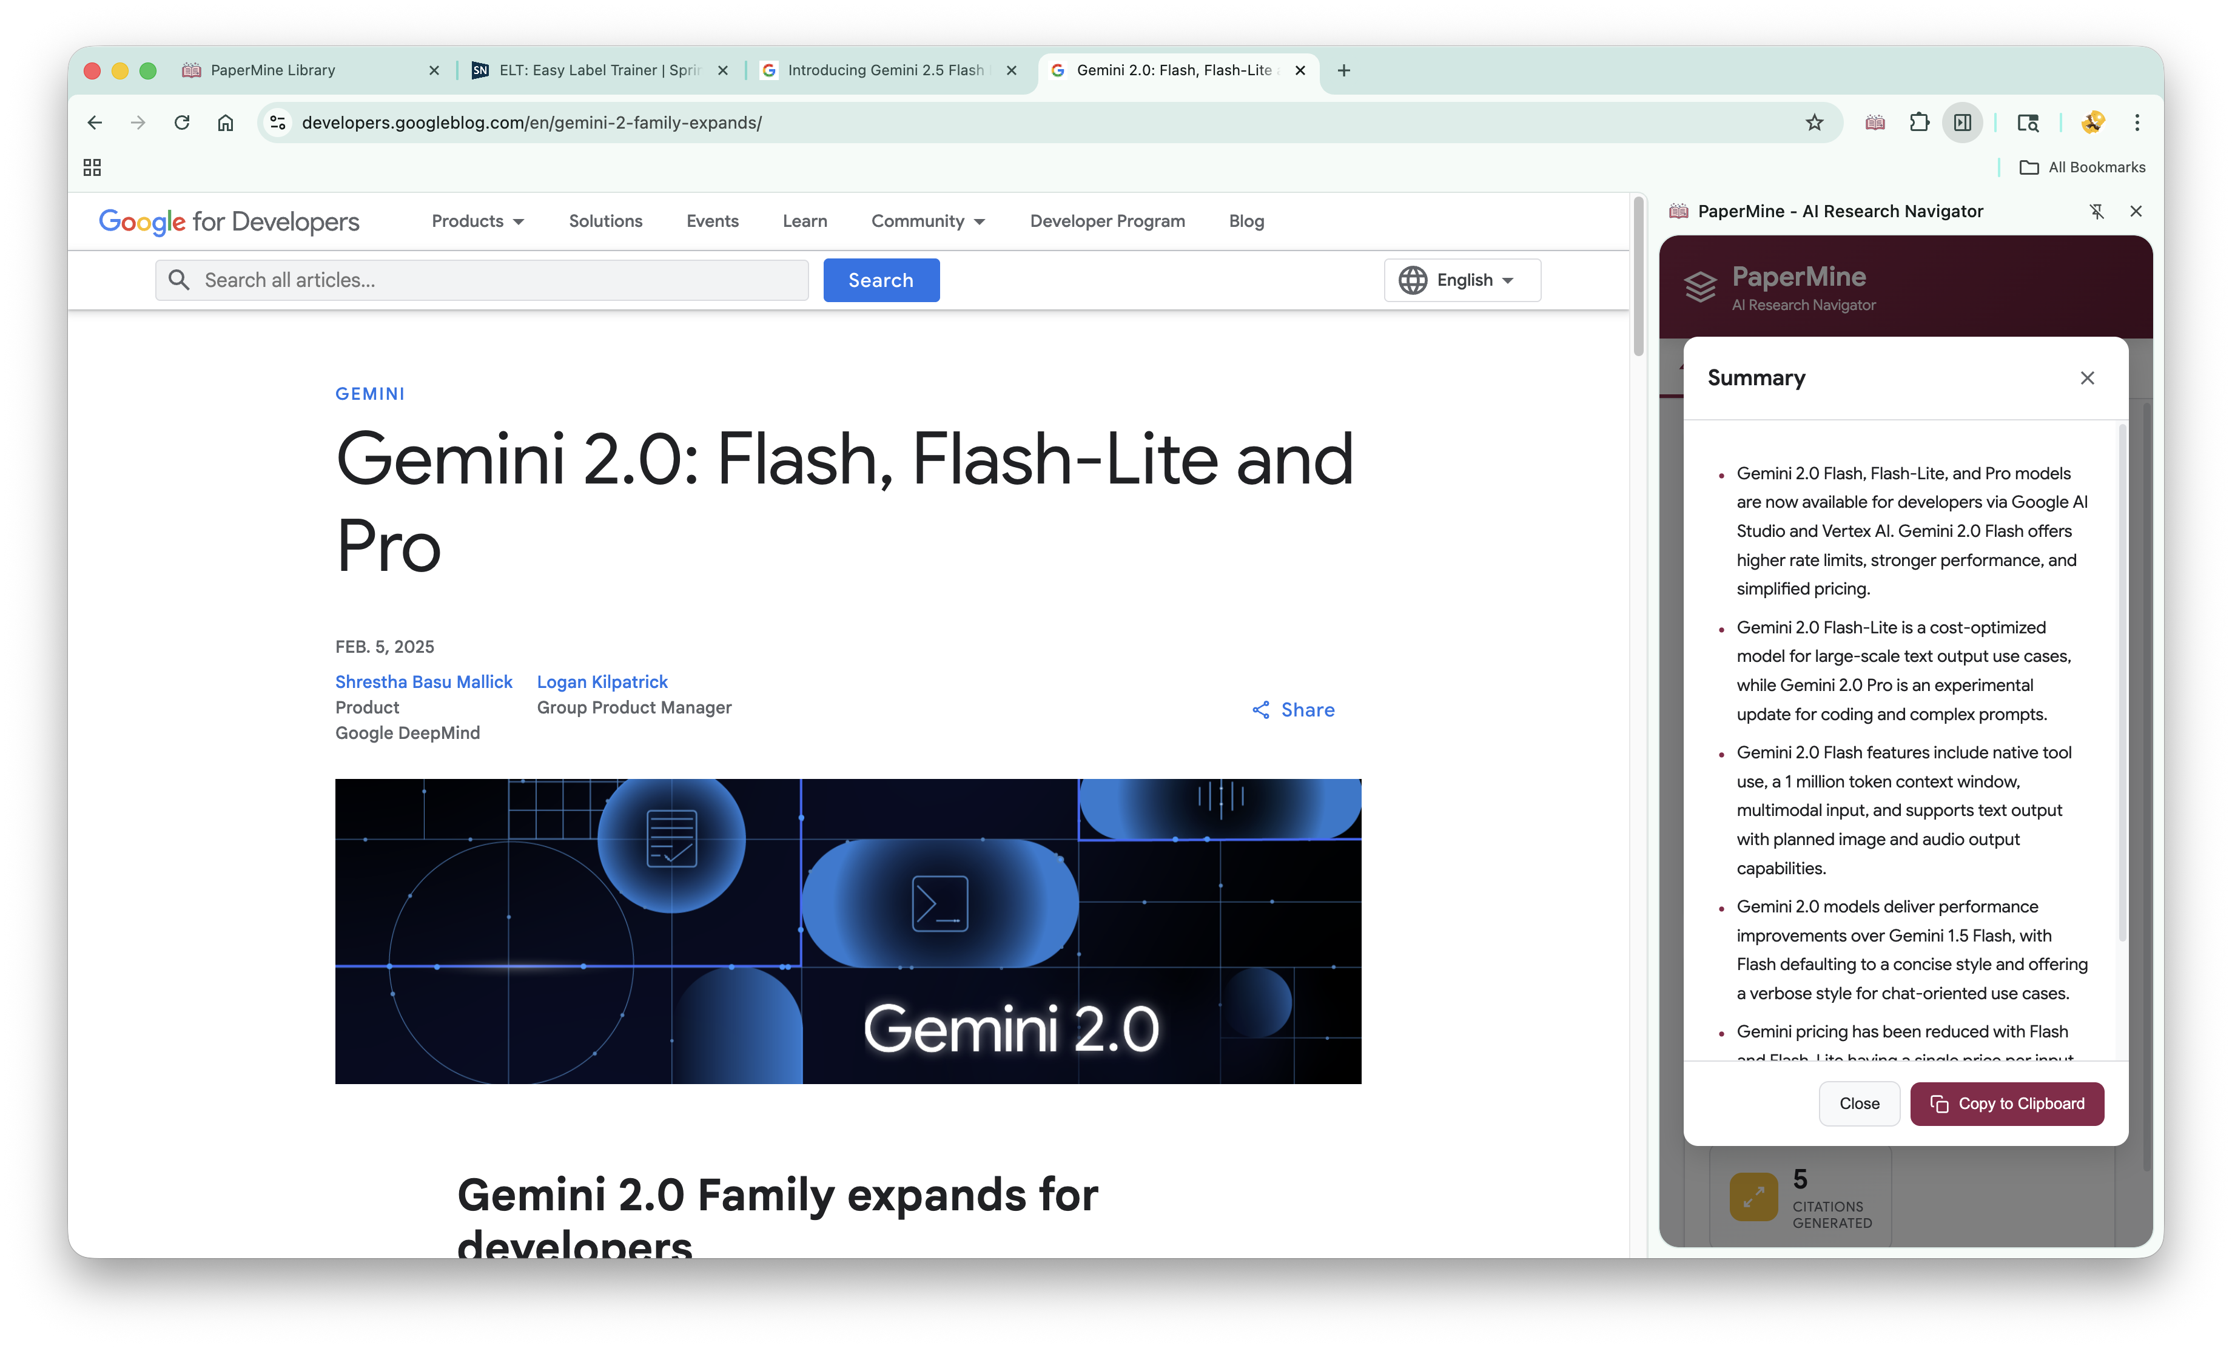Close the Summary dialog with X
The width and height of the screenshot is (2232, 1348).
[2087, 378]
